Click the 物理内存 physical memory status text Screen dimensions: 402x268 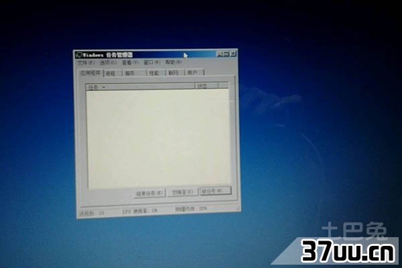[191, 209]
